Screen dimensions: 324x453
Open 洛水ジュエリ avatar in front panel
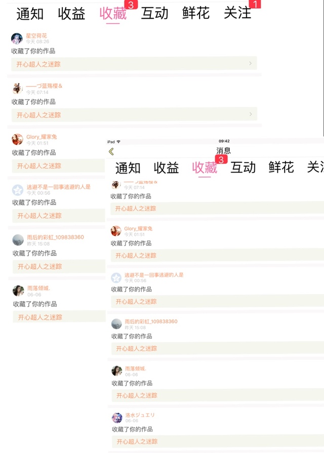[x=117, y=418]
